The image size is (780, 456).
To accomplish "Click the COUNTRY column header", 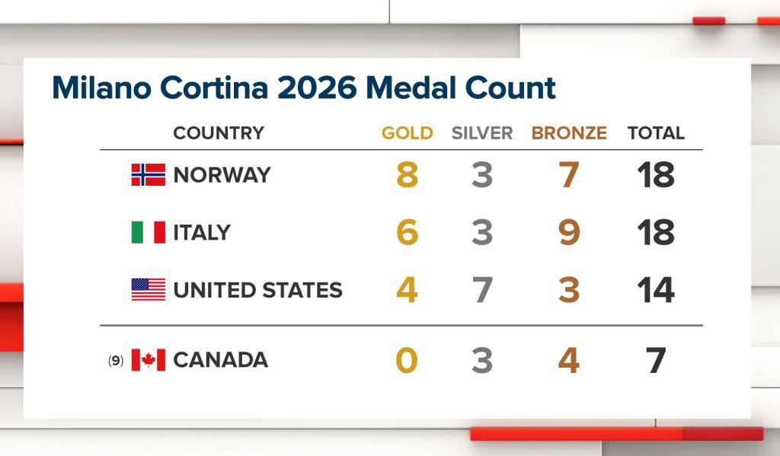I will [219, 133].
